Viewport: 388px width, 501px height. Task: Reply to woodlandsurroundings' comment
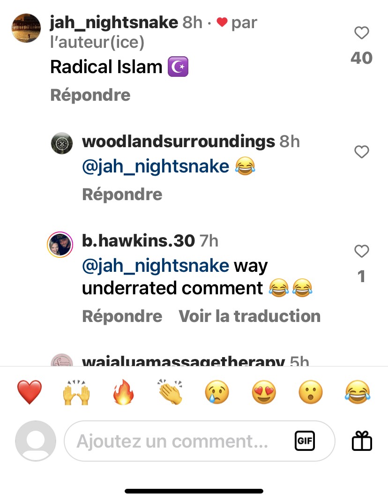tap(122, 194)
